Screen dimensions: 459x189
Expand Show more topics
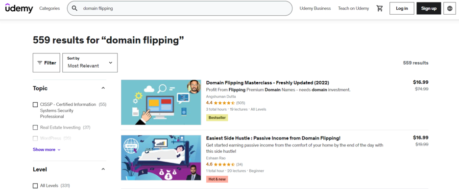tap(47, 149)
